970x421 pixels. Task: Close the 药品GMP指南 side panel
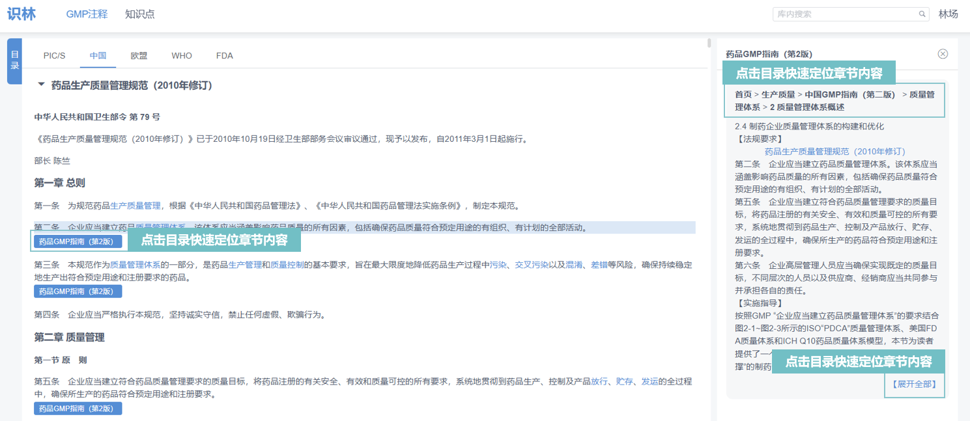943,54
